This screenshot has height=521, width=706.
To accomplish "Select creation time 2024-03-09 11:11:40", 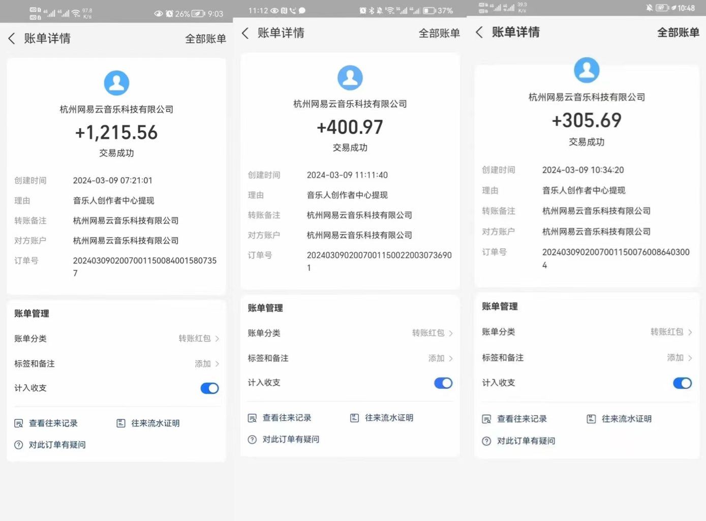I will (347, 175).
